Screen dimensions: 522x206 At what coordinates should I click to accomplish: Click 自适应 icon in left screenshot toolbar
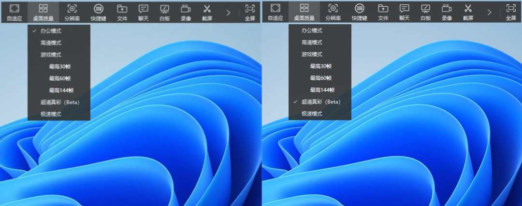coord(14,9)
